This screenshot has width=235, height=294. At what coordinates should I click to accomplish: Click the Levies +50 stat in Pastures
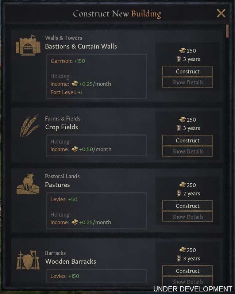pyautogui.click(x=64, y=199)
